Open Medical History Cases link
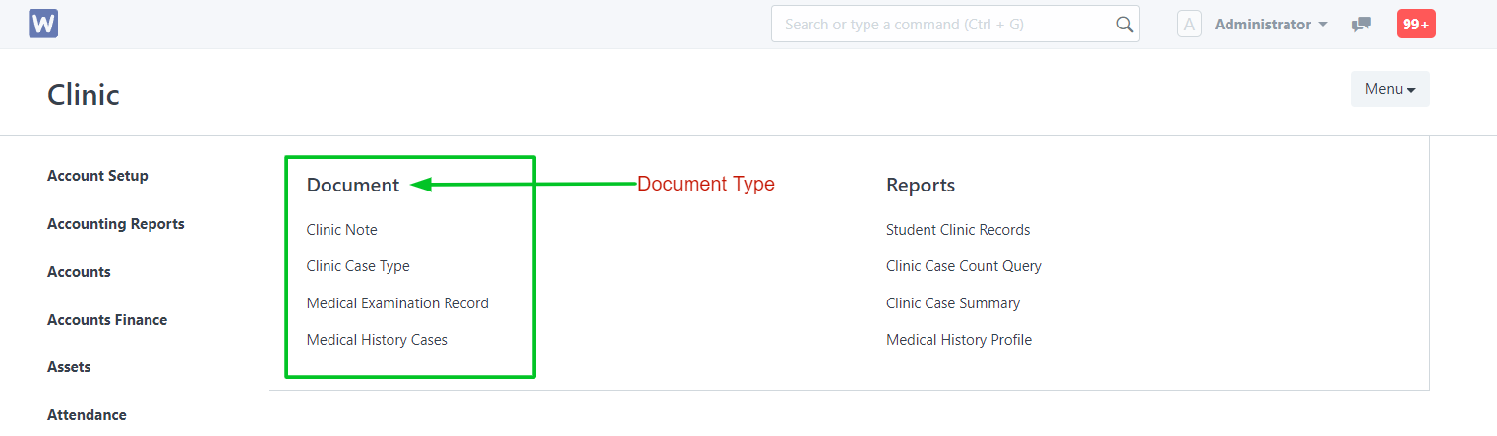The height and width of the screenshot is (436, 1497). 377,340
